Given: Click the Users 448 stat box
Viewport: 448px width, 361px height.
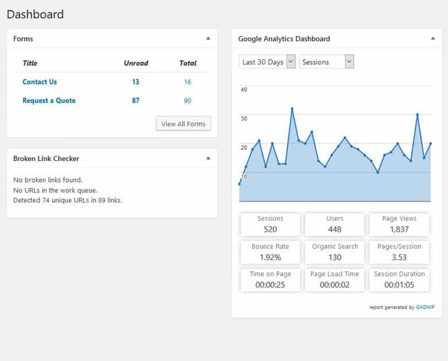Looking at the screenshot, I should [x=335, y=224].
